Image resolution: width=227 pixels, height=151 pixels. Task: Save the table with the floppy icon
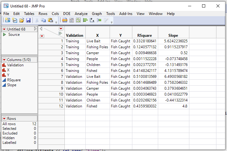pyautogui.click(x=28, y=20)
